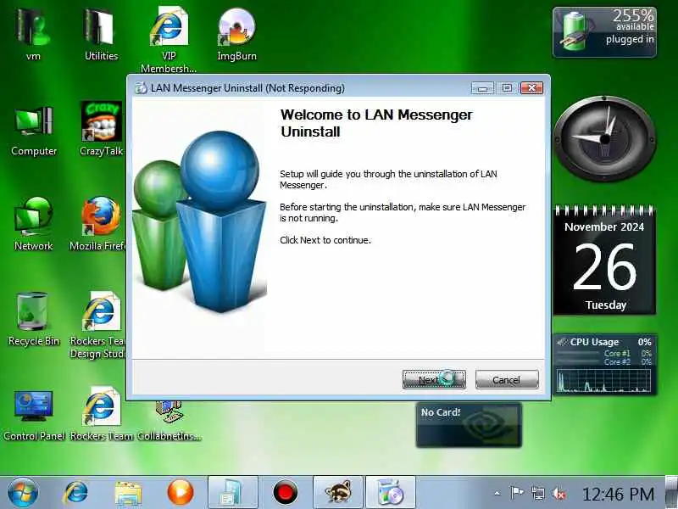
Task: Click the No Card! NVIDIA gadget
Action: point(469,425)
